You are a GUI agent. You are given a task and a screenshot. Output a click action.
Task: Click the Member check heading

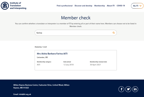(76, 18)
